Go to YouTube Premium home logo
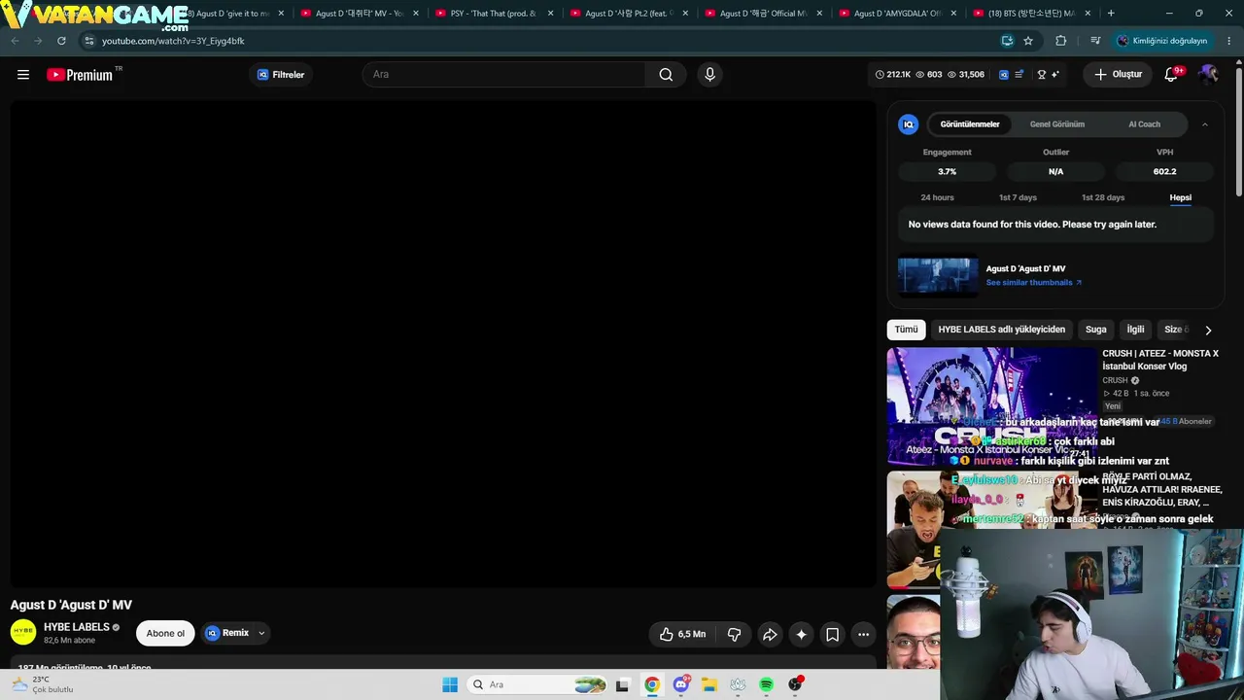 pos(80,75)
